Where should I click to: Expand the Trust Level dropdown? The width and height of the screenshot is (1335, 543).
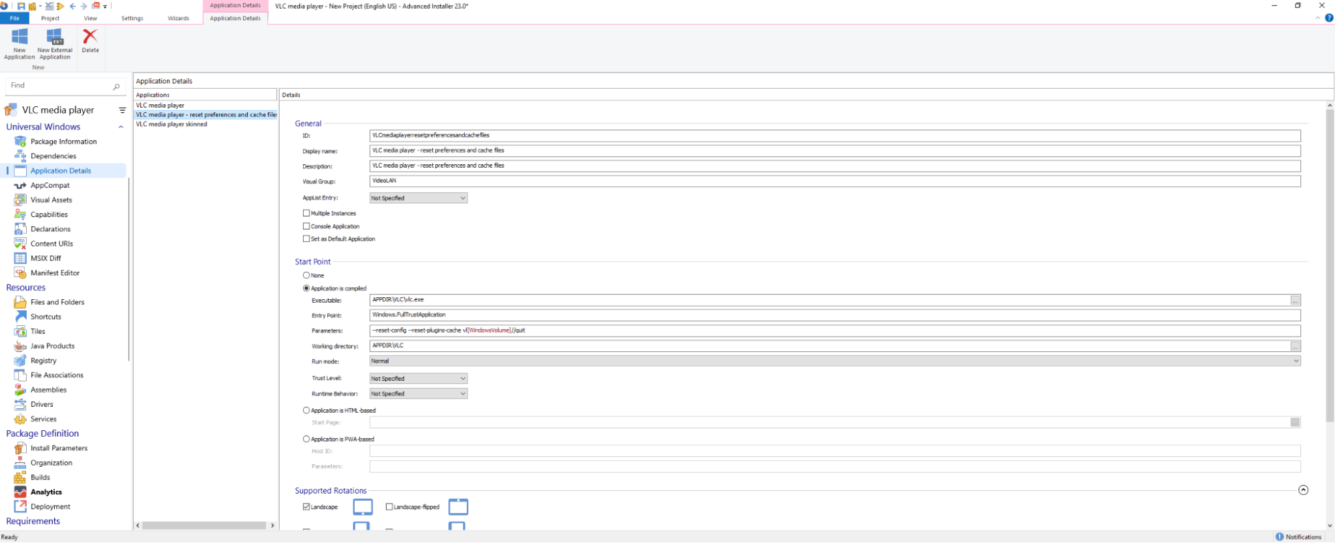[x=418, y=379]
